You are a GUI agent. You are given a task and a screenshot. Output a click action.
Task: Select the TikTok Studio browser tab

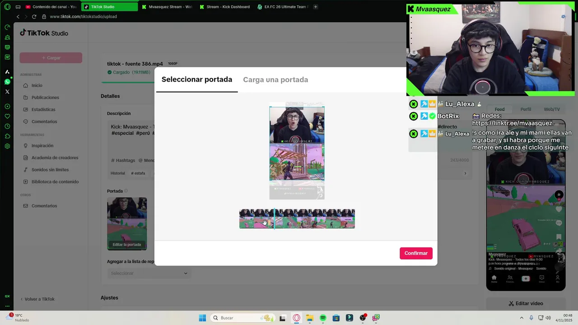(110, 7)
